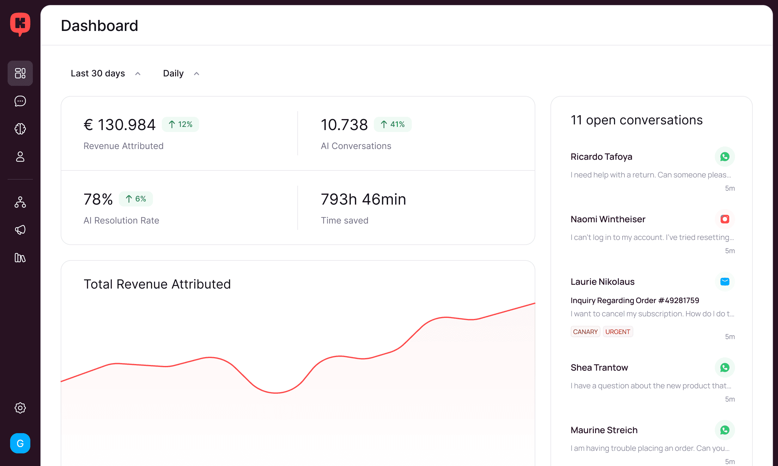Expand the Last 30 days dropdown

point(106,74)
